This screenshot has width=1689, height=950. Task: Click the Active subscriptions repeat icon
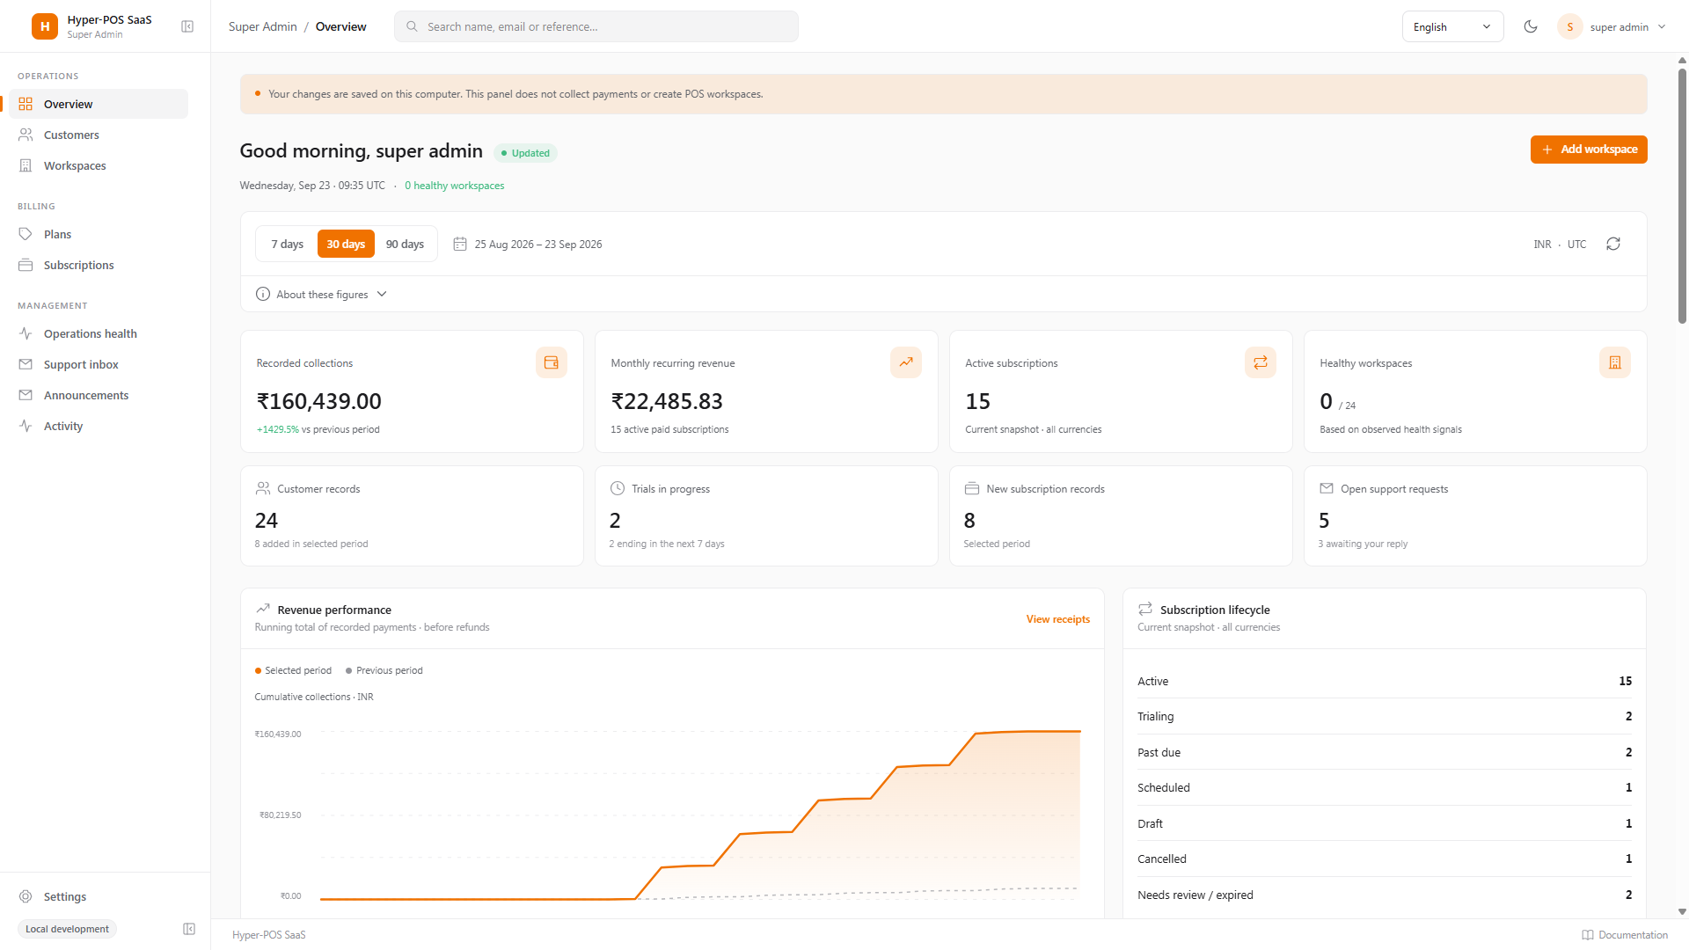pos(1261,362)
